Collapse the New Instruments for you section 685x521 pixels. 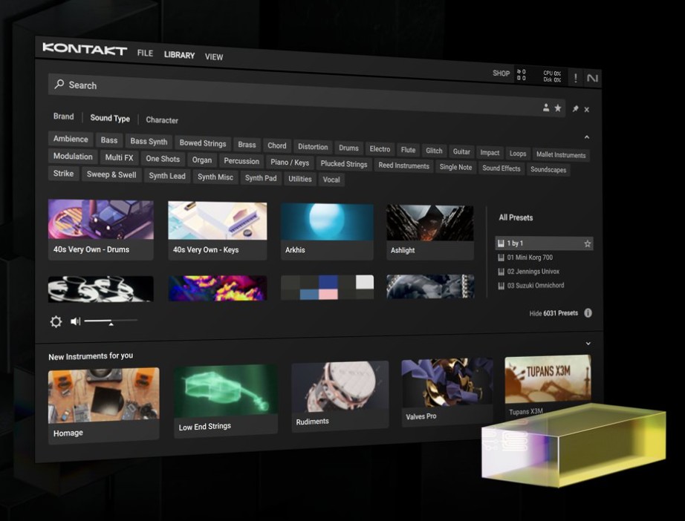coord(588,344)
